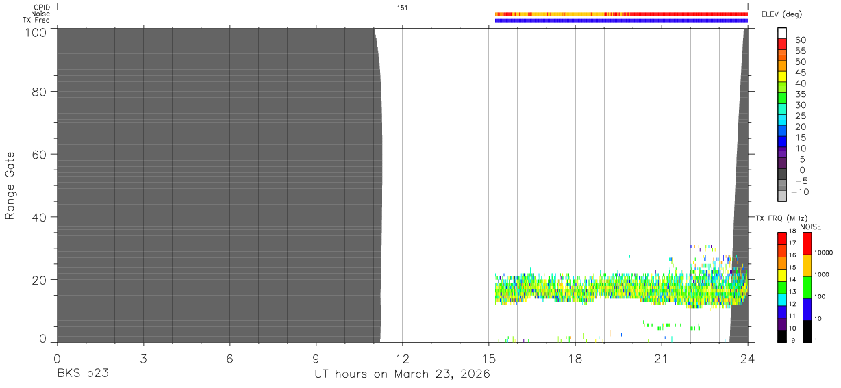
Task: Click the 100 label on the Range Gate axis
Action: [x=37, y=32]
